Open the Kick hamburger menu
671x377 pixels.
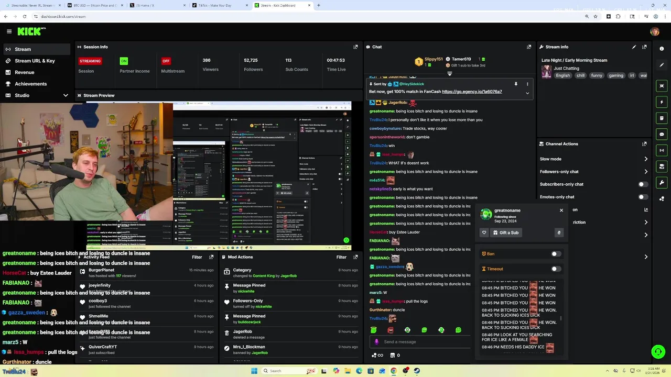coord(9,31)
